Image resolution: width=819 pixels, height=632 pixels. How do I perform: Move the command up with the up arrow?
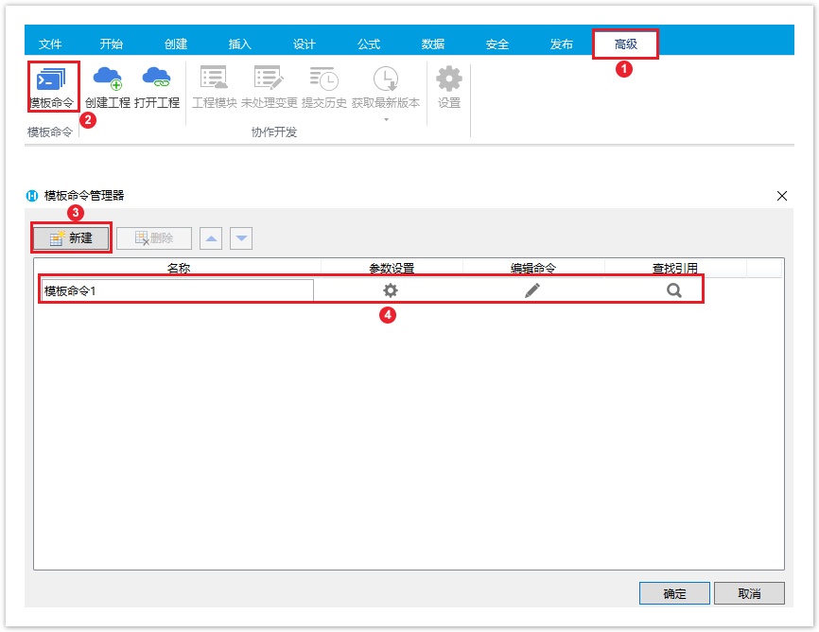211,238
